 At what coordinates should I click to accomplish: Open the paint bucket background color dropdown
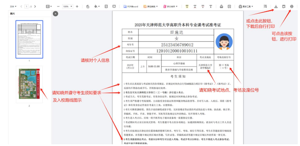point(97,6)
